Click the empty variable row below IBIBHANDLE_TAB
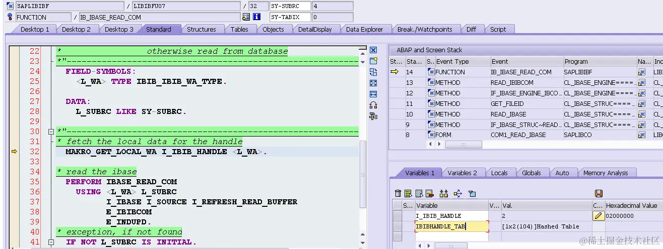The image size is (663, 249). click(452, 236)
